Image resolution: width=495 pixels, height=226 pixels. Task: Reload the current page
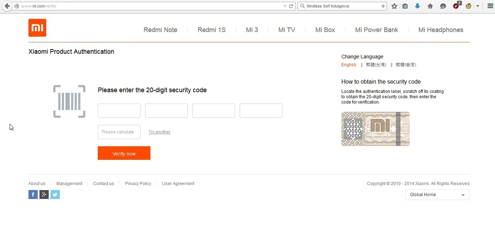291,6
